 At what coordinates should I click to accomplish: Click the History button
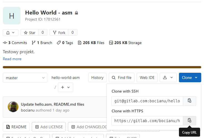coord(97,78)
